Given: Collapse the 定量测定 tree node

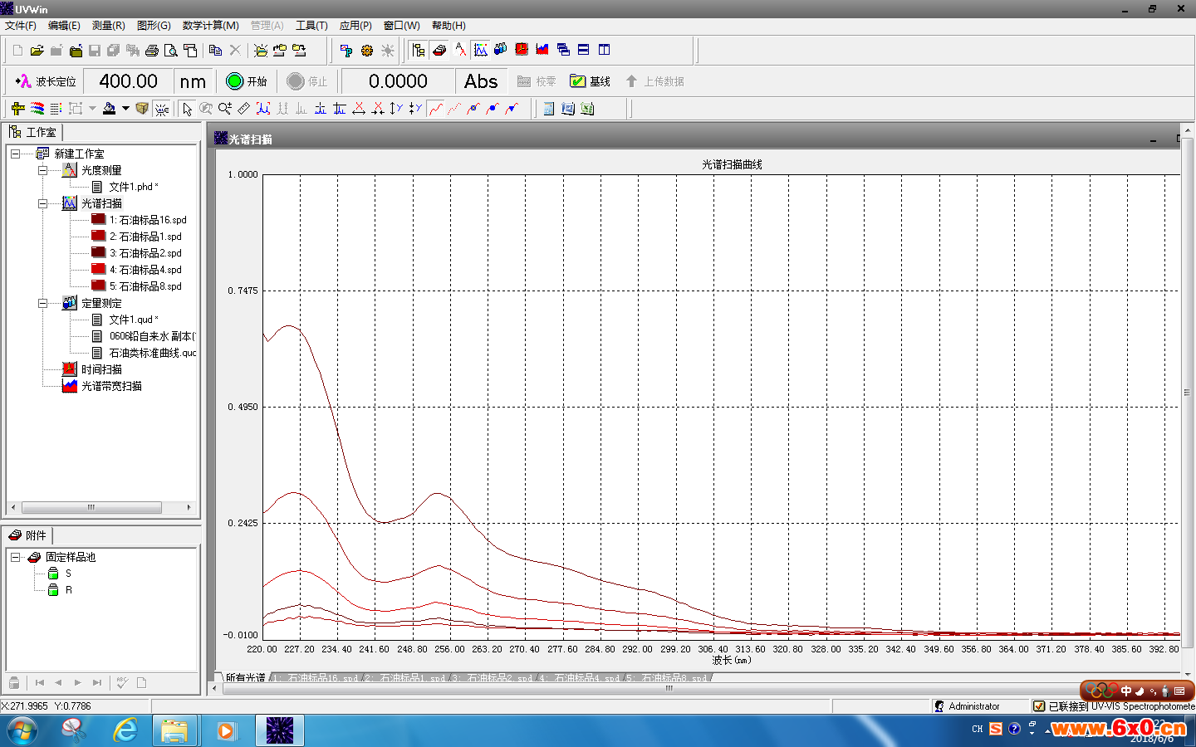Looking at the screenshot, I should (42, 303).
